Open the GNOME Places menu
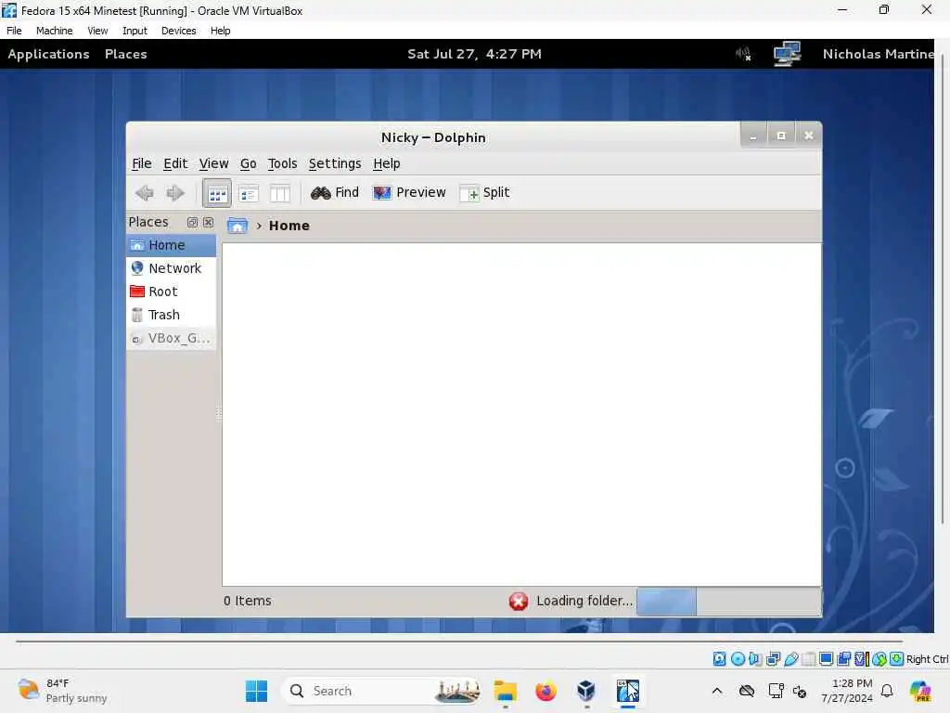The height and width of the screenshot is (713, 950). point(126,54)
